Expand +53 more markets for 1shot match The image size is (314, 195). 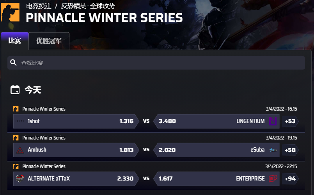click(x=290, y=121)
